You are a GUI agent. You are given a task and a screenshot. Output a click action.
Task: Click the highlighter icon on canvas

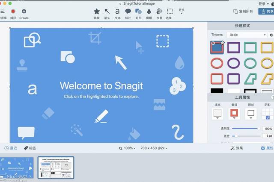click(x=101, y=116)
